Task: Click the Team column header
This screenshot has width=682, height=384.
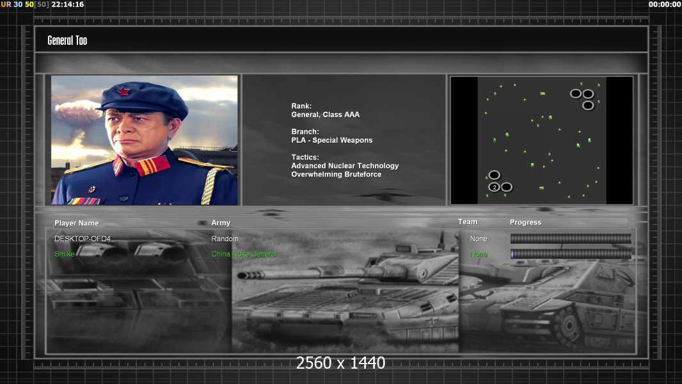Action: [468, 222]
